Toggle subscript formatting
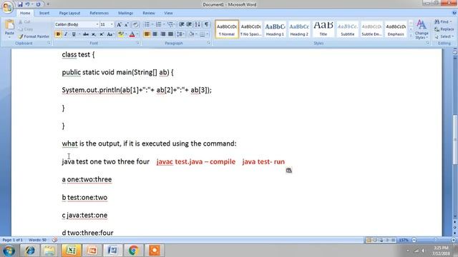 point(94,34)
